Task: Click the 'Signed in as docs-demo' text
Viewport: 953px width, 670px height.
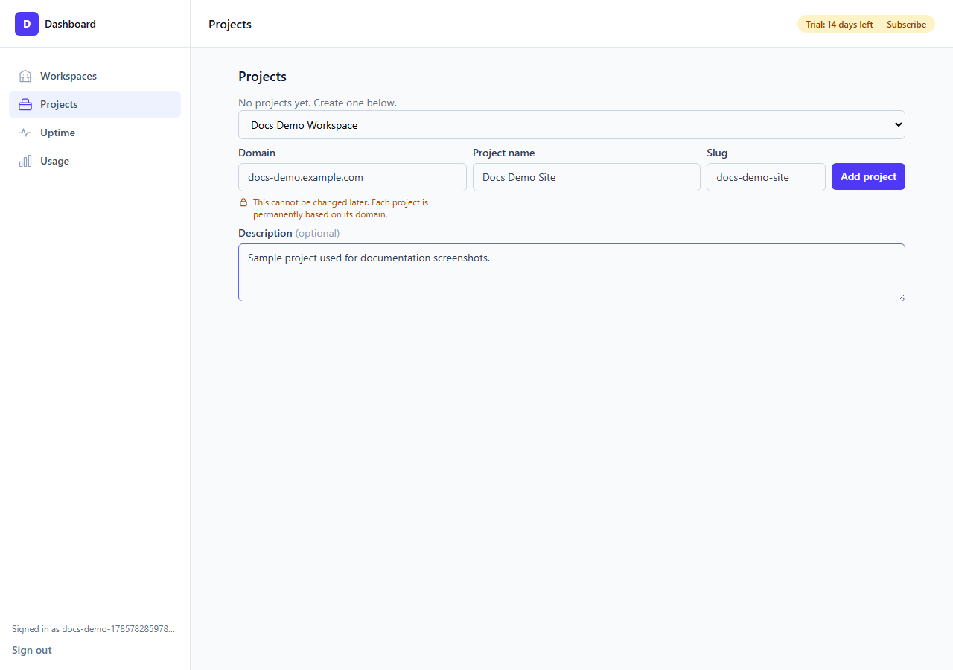Action: tap(94, 629)
